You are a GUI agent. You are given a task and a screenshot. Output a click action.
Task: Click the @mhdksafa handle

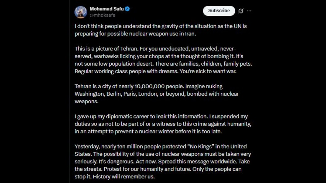[x=102, y=15]
